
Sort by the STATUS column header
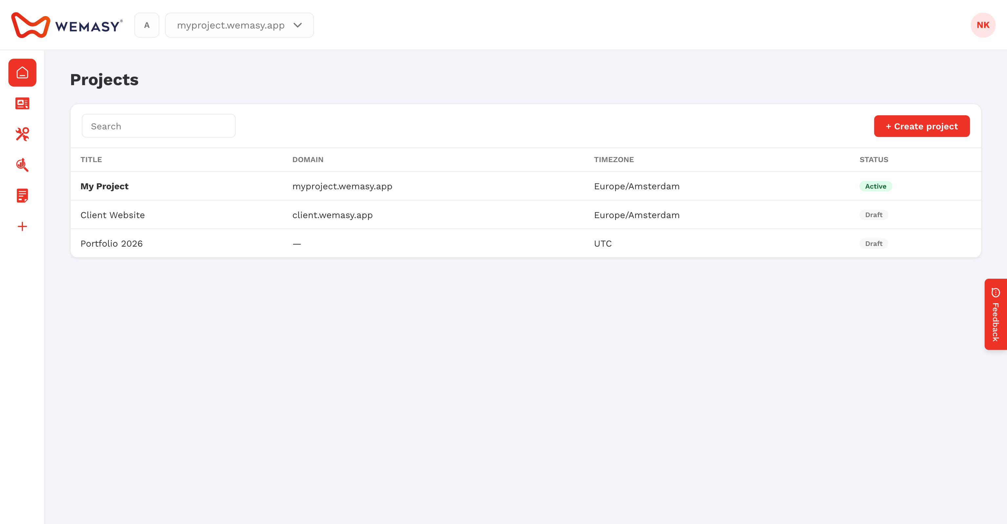874,160
